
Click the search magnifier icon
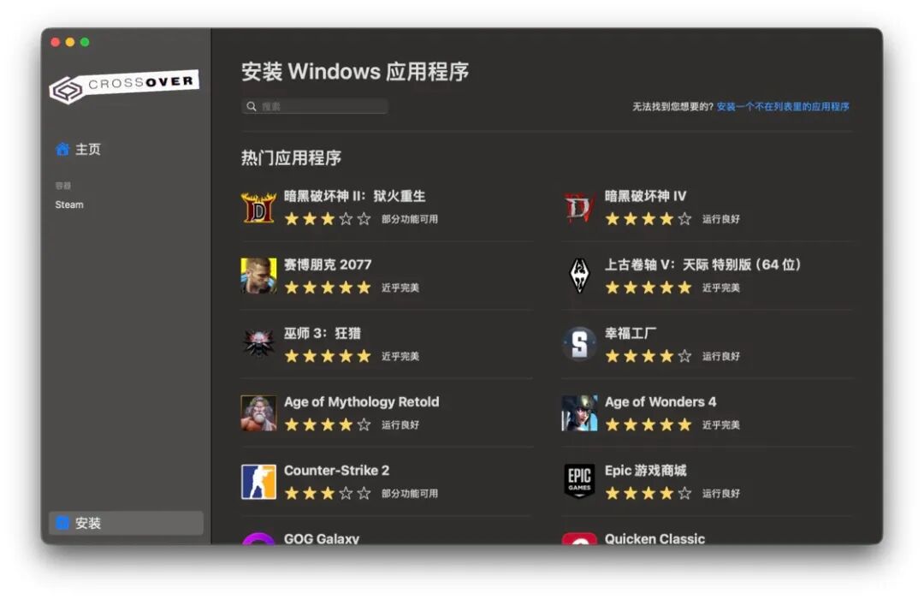(252, 107)
